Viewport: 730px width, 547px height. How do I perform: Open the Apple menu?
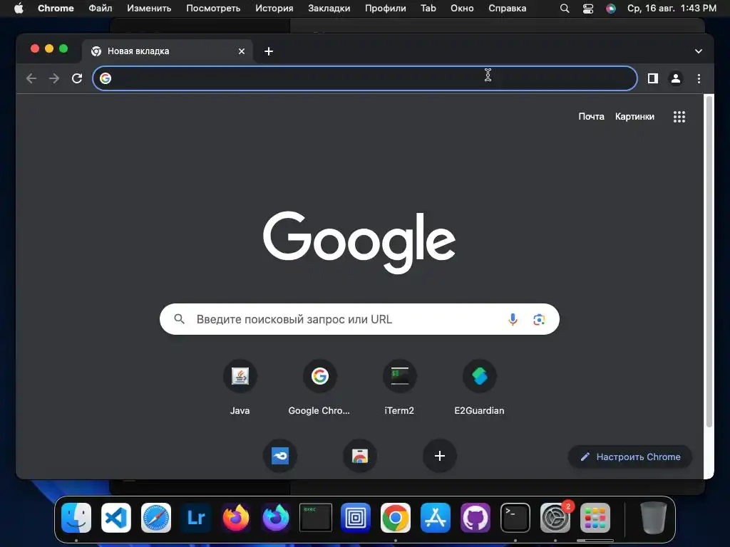tap(19, 9)
